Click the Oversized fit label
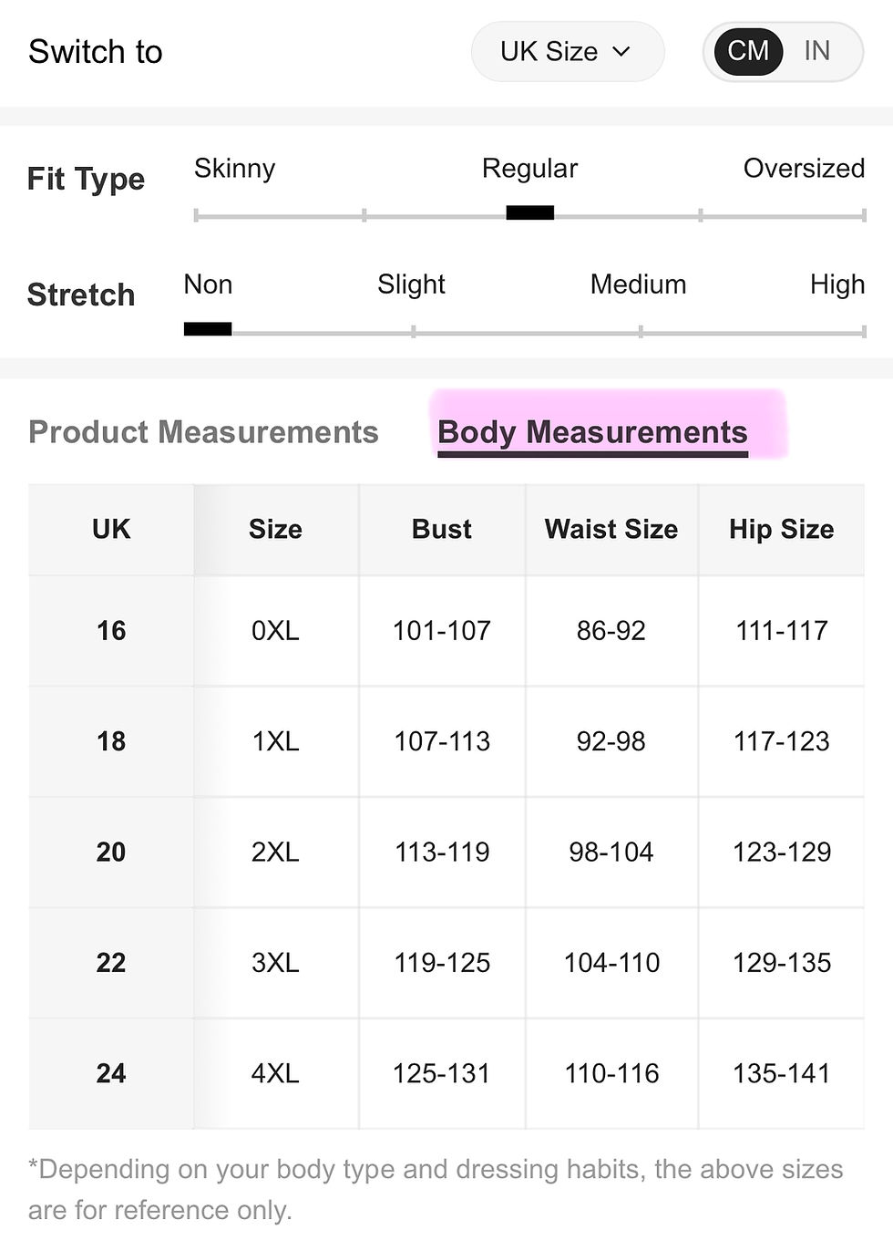 (804, 169)
